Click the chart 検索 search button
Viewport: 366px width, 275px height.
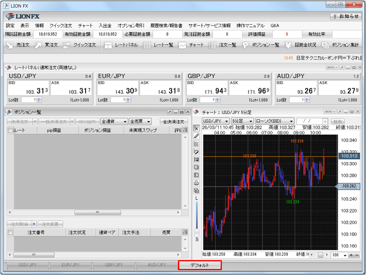(x=337, y=121)
